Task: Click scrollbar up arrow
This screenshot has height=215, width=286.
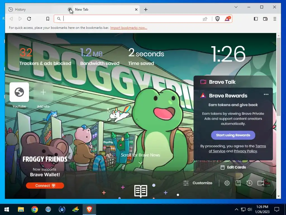Action: 278,35
